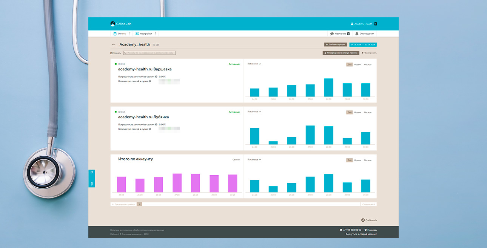This screenshot has height=248, width=487.
Task: Click the logout icon next to Academy_health
Action: pos(375,24)
